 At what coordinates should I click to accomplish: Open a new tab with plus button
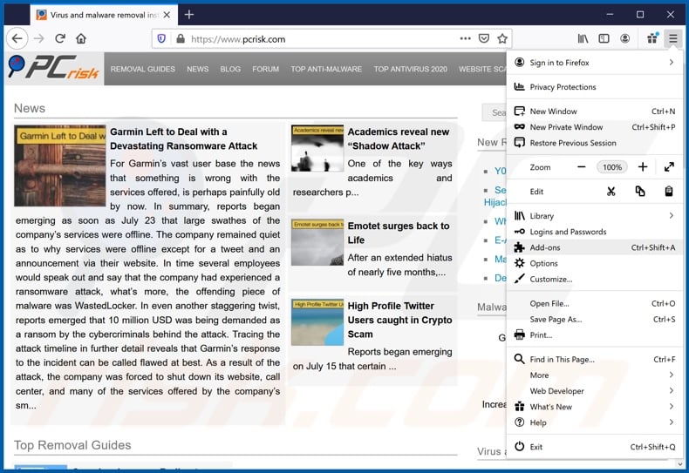(x=189, y=15)
